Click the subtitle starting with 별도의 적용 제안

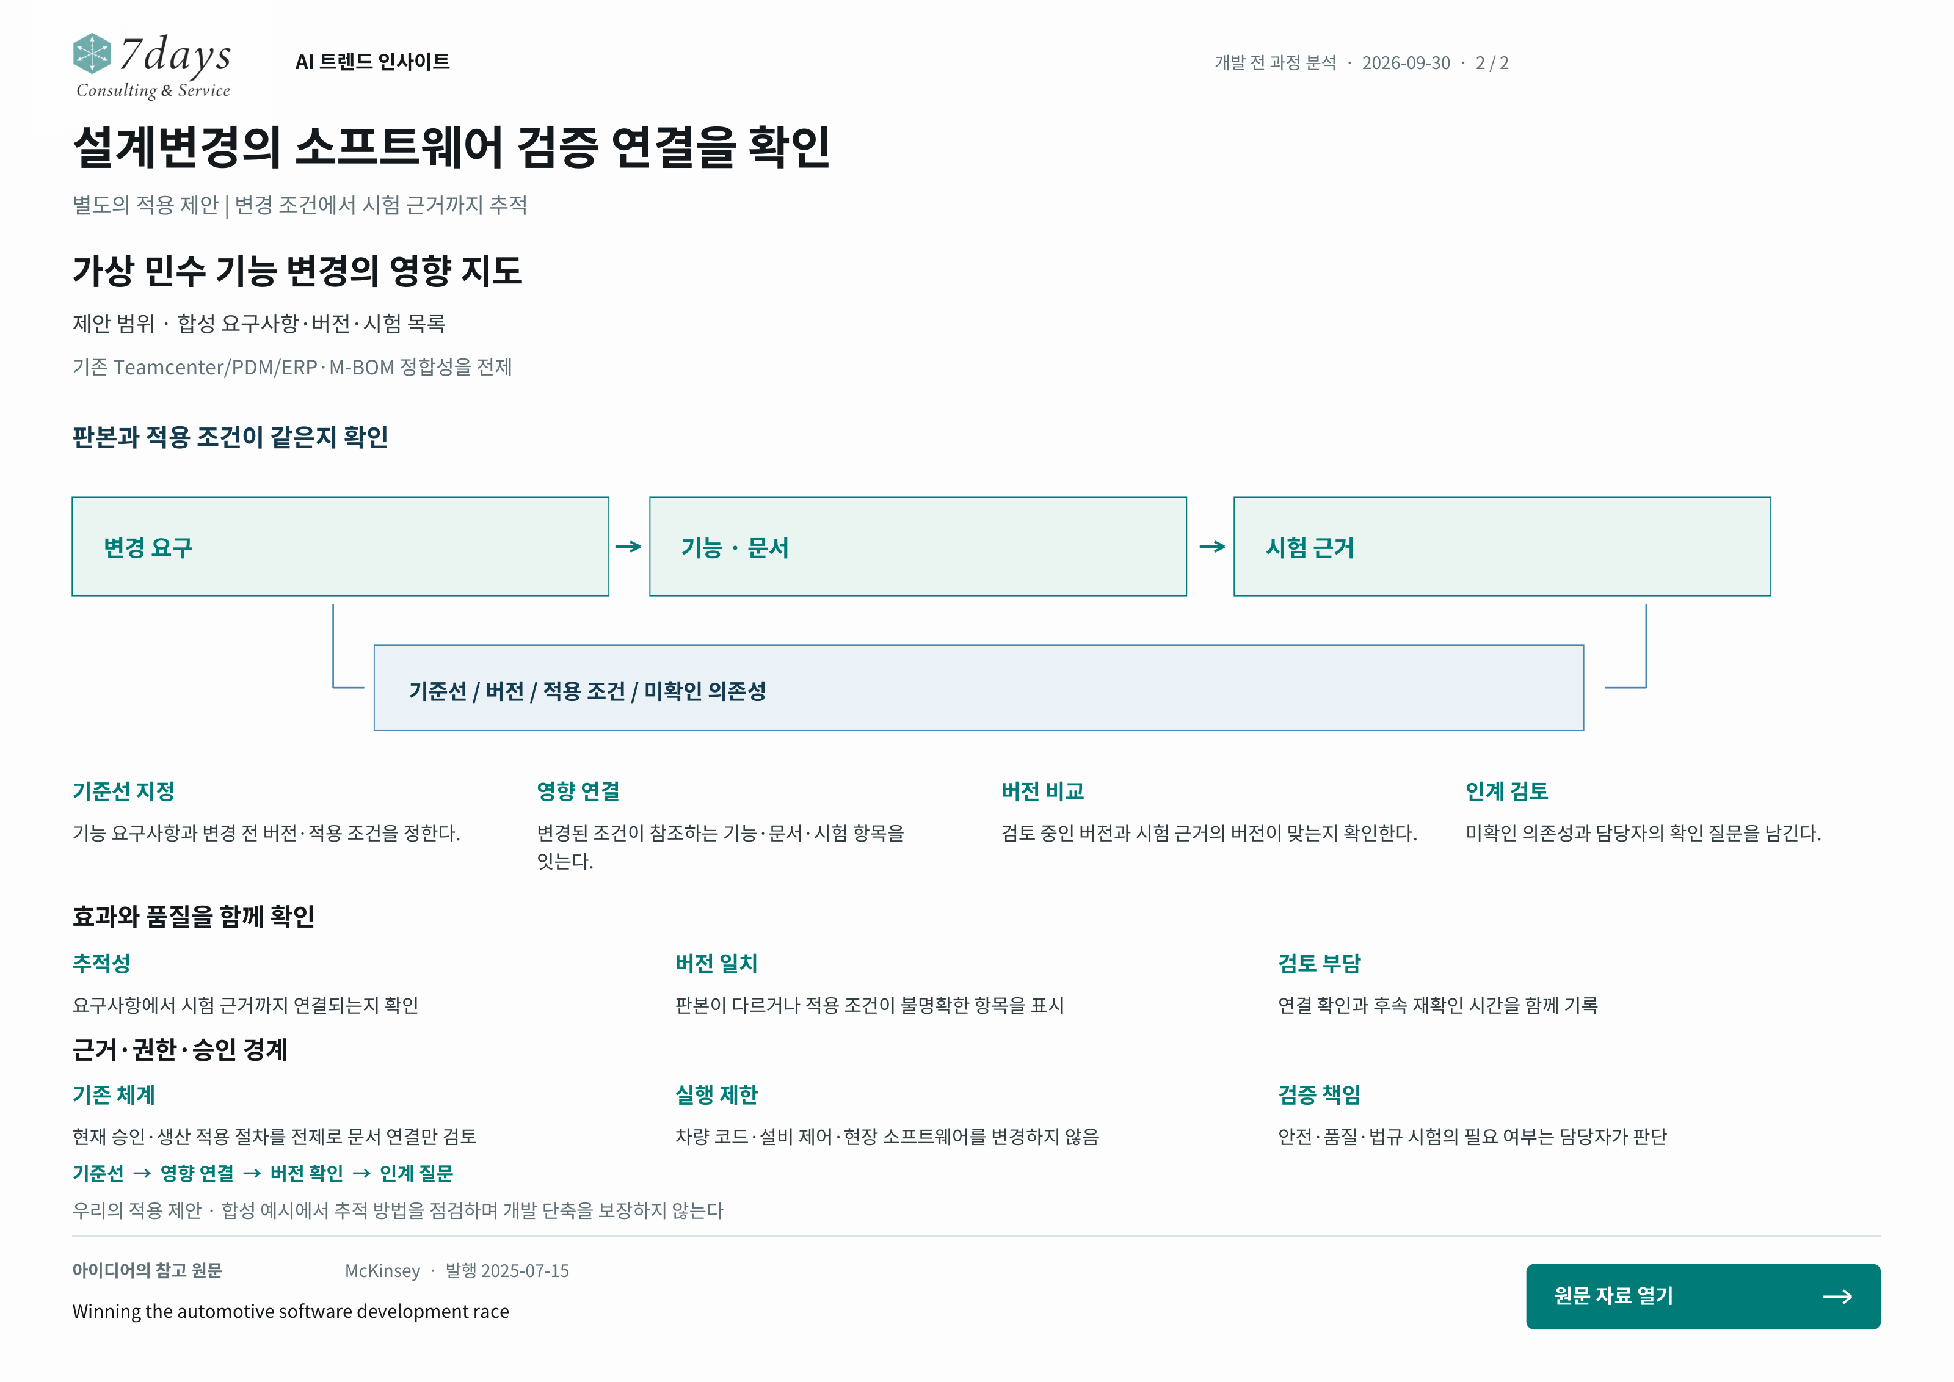pyautogui.click(x=300, y=205)
